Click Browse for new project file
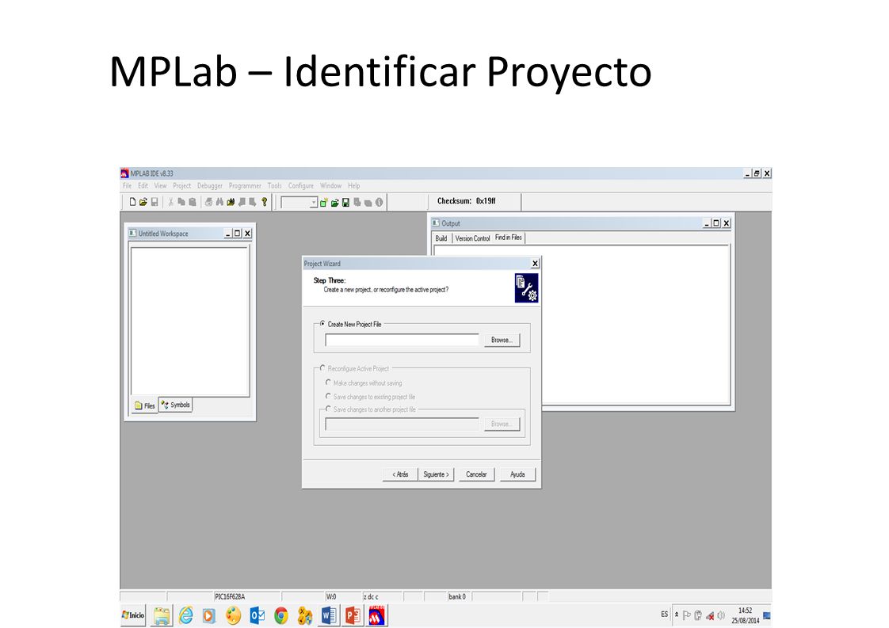The image size is (889, 628). click(502, 340)
